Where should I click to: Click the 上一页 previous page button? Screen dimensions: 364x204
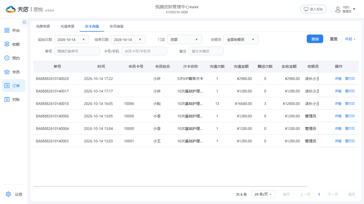coord(305,194)
